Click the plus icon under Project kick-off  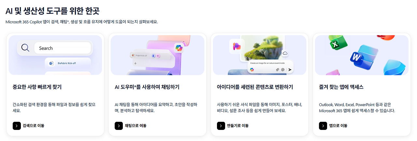click(x=135, y=63)
